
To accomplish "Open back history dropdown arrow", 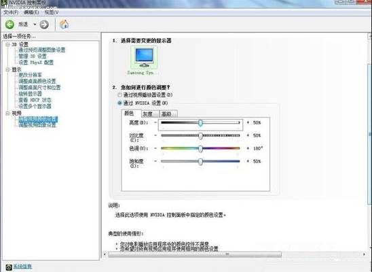I will click(x=35, y=24).
